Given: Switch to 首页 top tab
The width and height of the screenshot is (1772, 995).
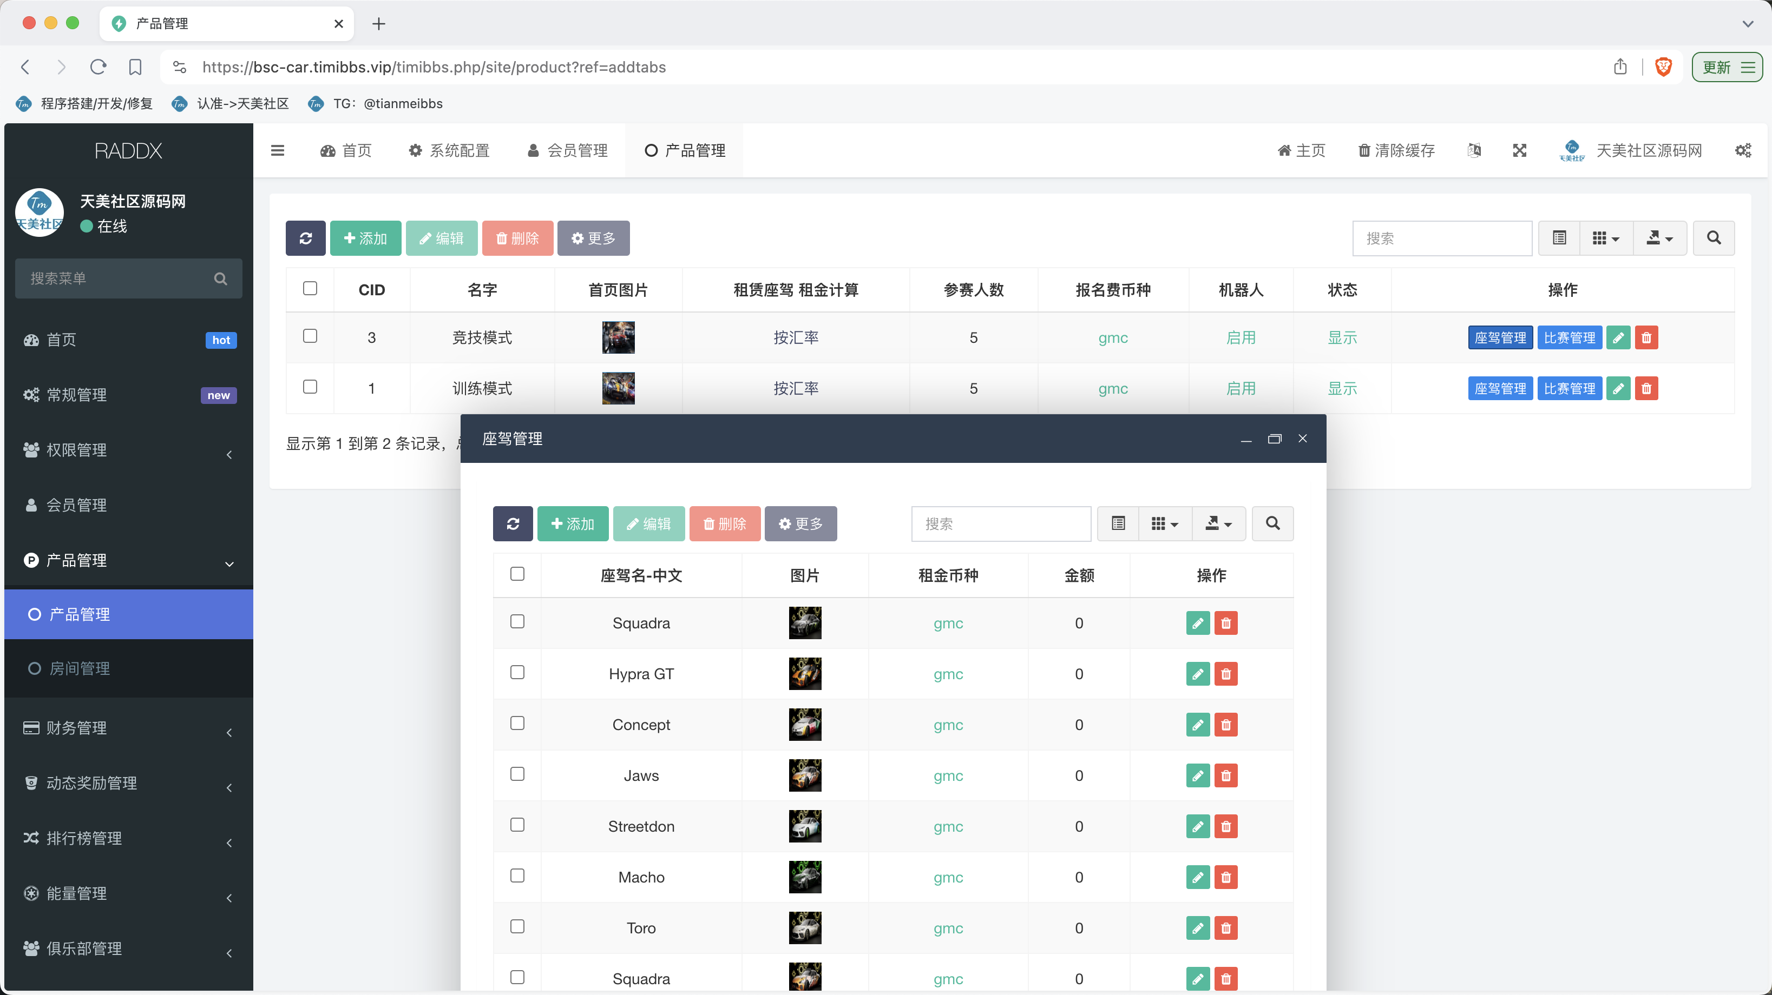Looking at the screenshot, I should click(x=346, y=150).
